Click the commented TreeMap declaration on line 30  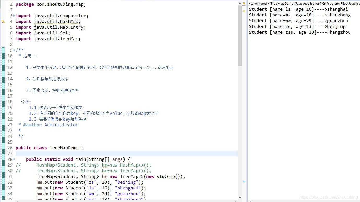[x=83, y=171]
